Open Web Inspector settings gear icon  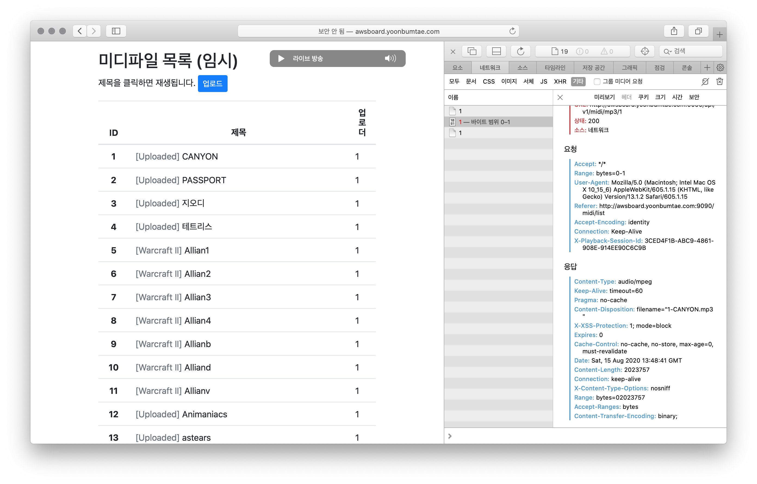(720, 68)
